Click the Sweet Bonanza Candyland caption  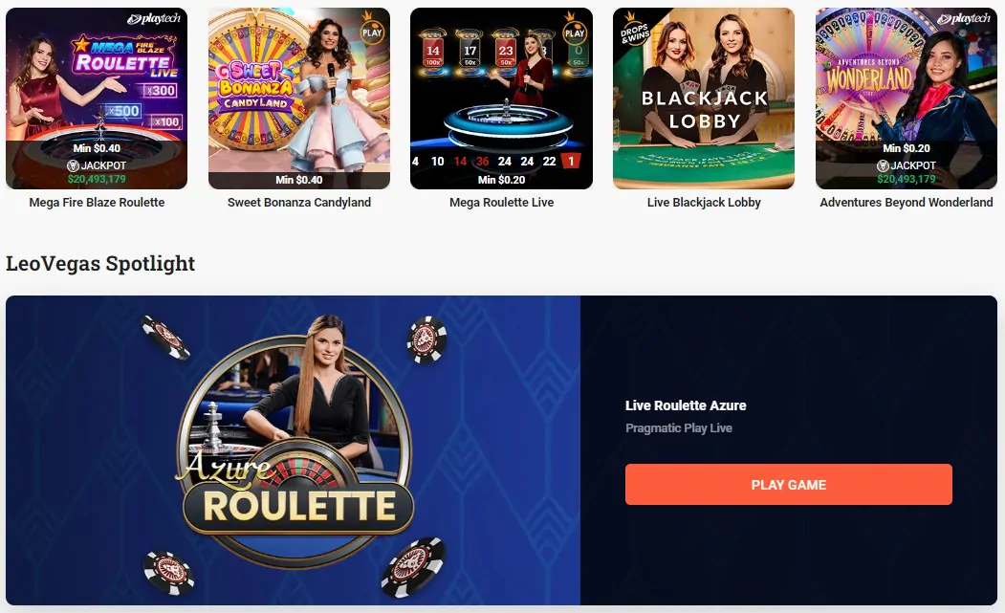[x=299, y=202]
